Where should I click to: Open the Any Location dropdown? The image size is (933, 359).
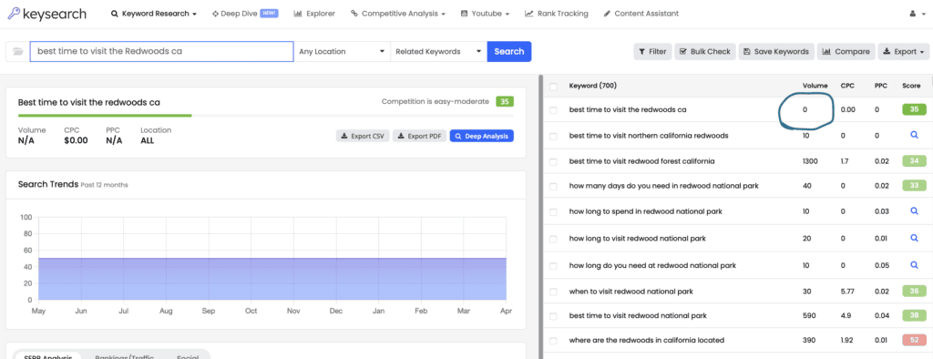click(x=343, y=51)
